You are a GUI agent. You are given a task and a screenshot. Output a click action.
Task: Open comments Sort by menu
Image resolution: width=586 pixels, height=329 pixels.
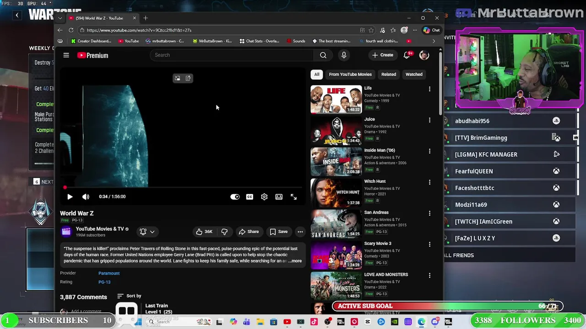(129, 296)
